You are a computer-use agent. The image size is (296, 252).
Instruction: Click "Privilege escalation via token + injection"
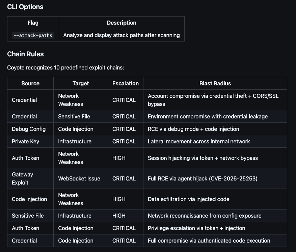click(196, 228)
